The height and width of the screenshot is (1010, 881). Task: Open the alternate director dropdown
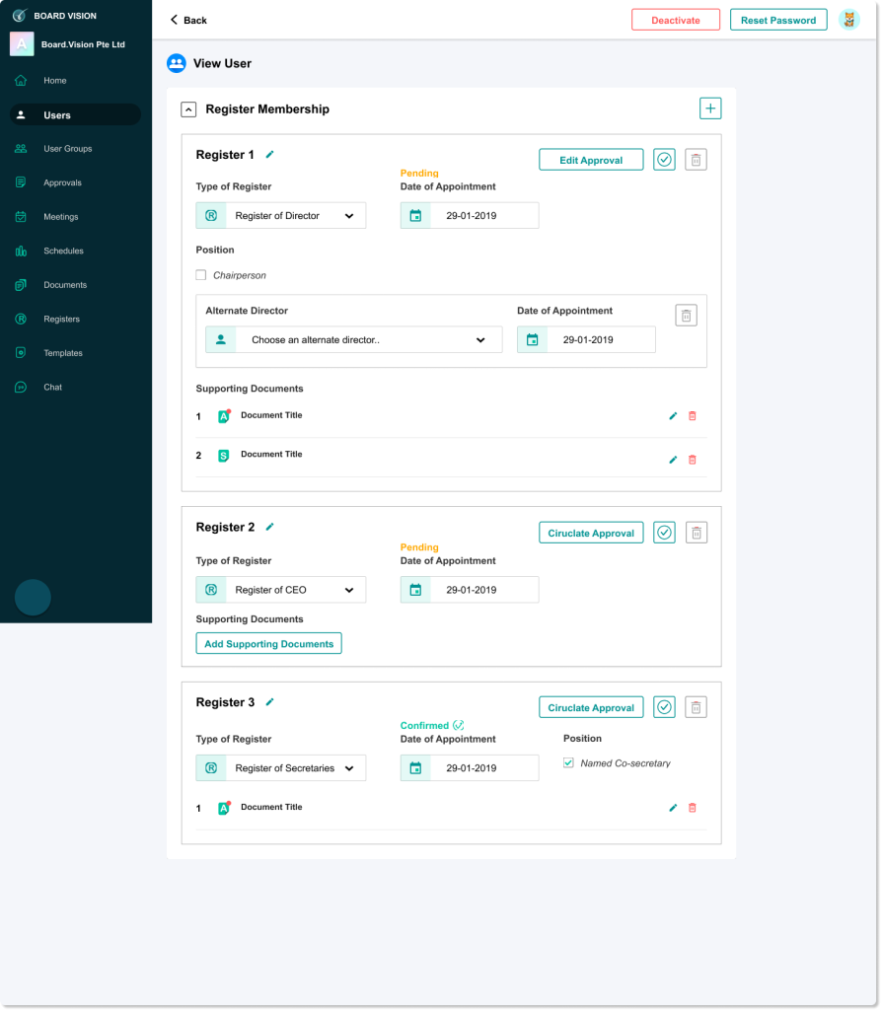click(x=354, y=340)
